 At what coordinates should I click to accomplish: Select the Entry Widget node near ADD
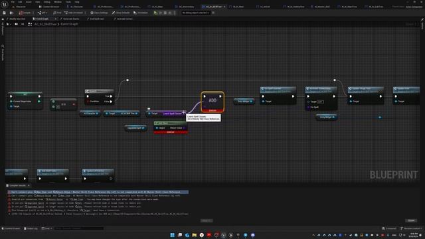[244, 102]
